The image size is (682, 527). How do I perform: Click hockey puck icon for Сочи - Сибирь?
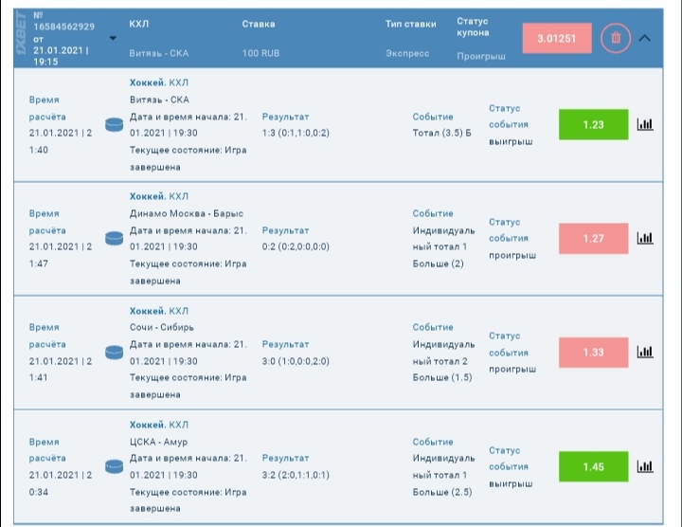point(115,352)
